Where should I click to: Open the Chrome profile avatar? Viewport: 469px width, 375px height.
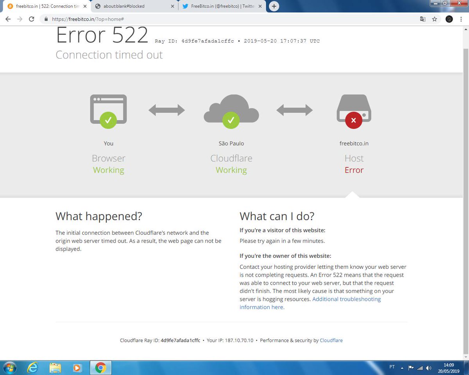pyautogui.click(x=449, y=19)
